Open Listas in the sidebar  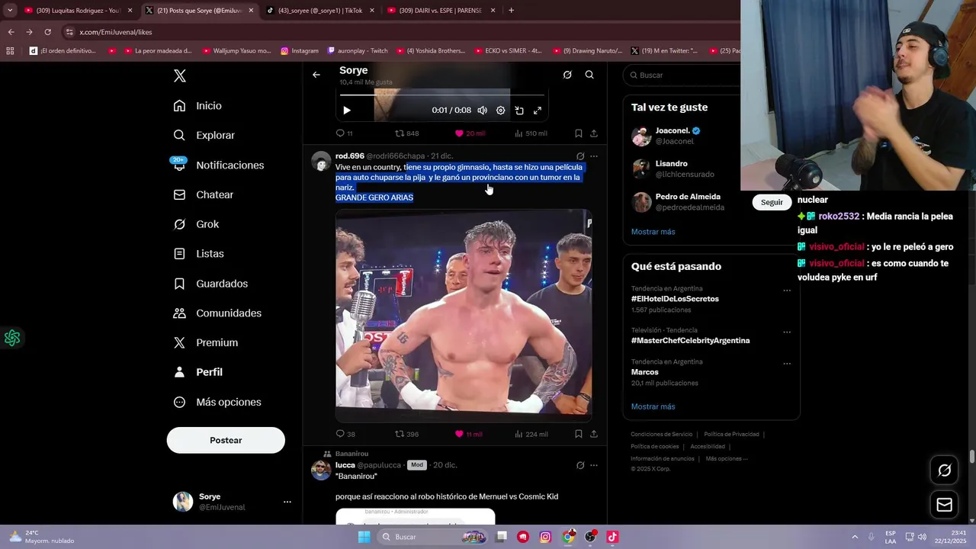[199, 253]
